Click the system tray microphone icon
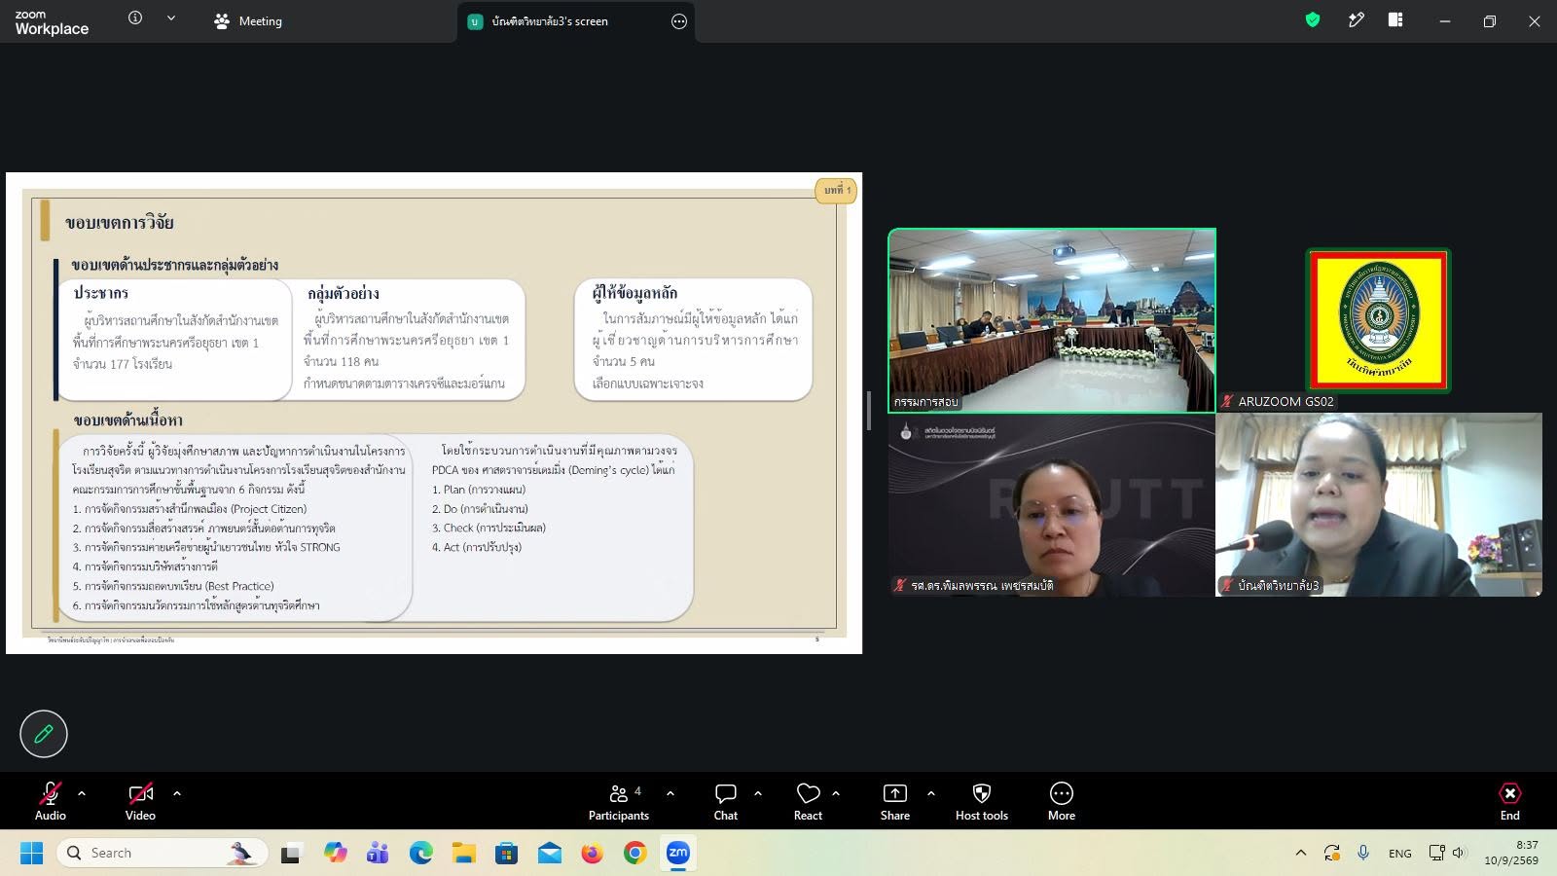Image resolution: width=1557 pixels, height=876 pixels. (1363, 853)
